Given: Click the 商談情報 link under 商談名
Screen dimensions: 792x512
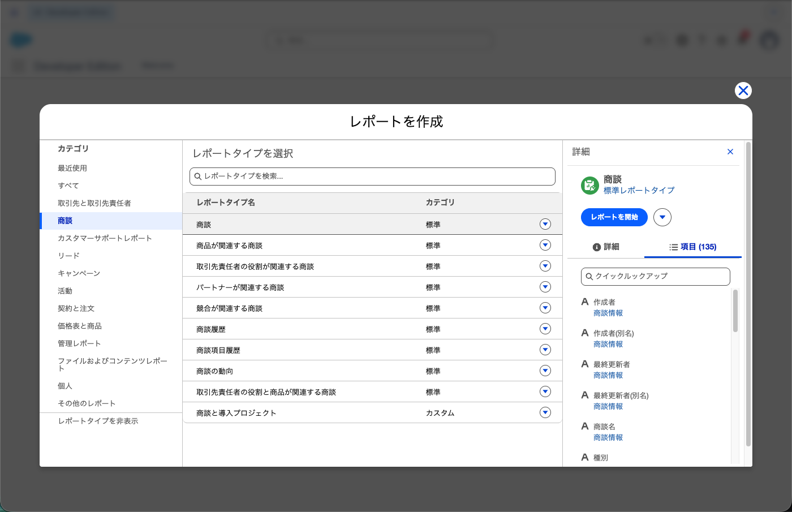Looking at the screenshot, I should coord(608,437).
